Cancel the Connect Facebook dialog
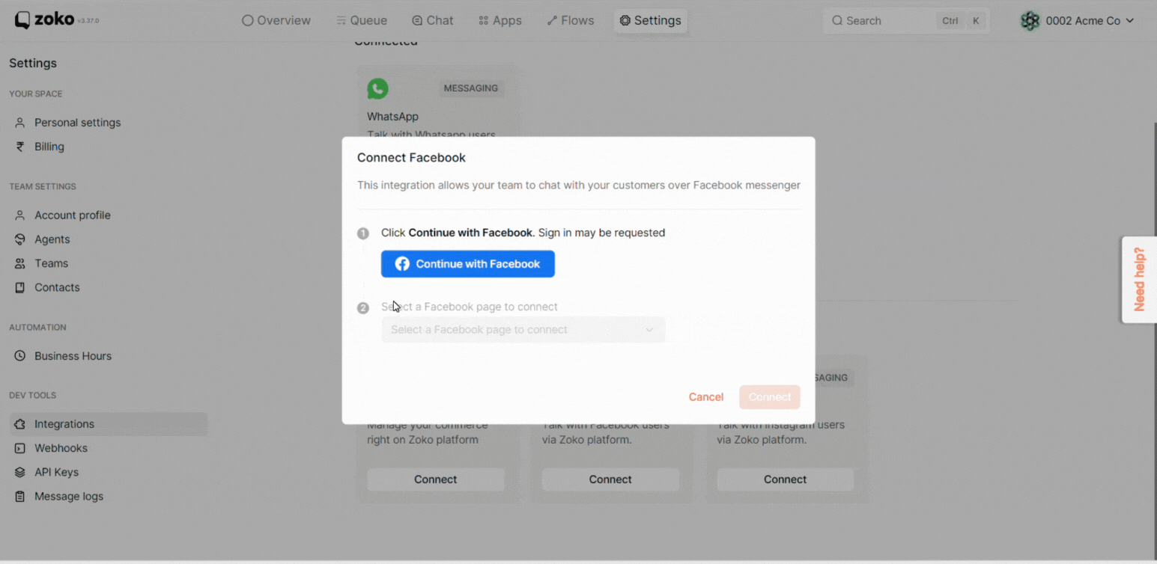Image resolution: width=1157 pixels, height=564 pixels. point(706,397)
